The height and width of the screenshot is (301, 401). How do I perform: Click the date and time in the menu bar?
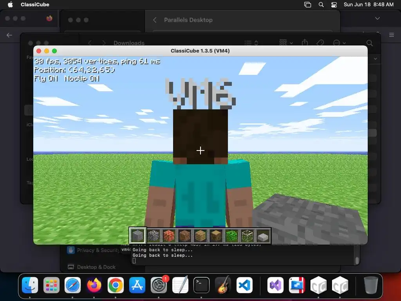click(x=368, y=4)
